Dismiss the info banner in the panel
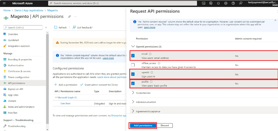Screen dimensions: 278x131 [x=275, y=20]
